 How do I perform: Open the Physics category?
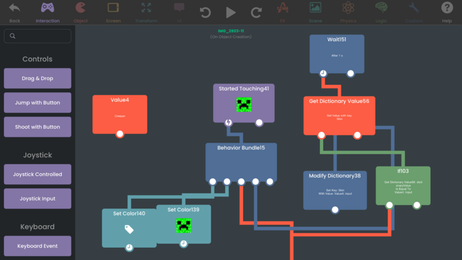click(x=348, y=12)
